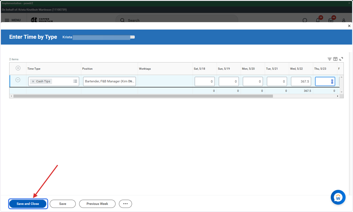Toggle fullscreen mode for the table

[x=341, y=59]
